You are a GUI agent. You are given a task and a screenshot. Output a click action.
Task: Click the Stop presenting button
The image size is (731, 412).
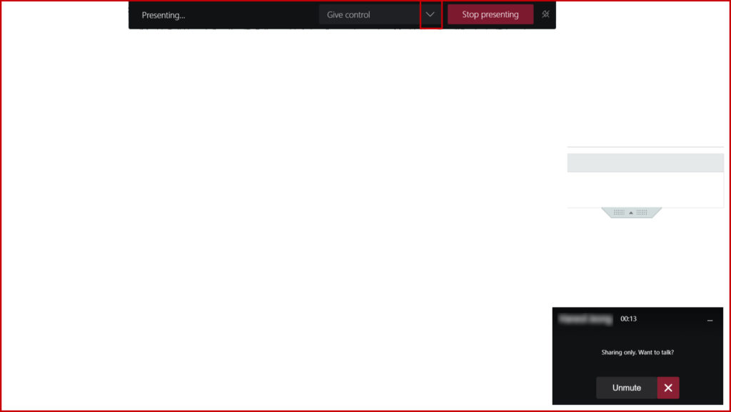[490, 14]
